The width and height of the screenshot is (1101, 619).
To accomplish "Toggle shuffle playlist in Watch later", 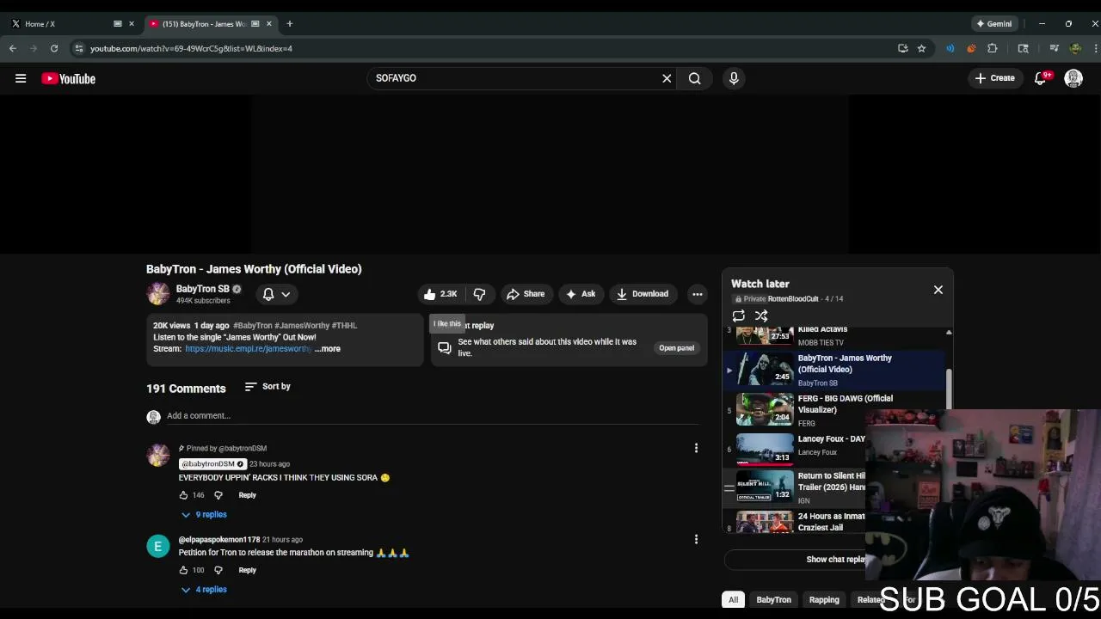I will click(761, 316).
